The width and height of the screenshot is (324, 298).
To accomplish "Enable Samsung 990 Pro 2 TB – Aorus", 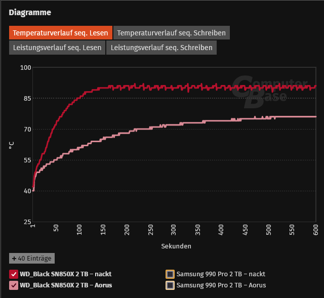I will (x=170, y=285).
